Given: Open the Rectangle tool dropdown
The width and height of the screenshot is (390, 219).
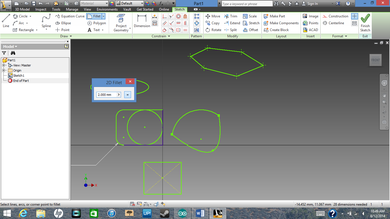Looking at the screenshot, I should [x=37, y=30].
